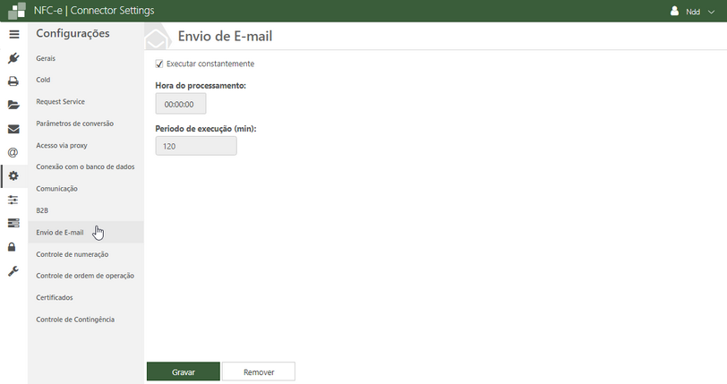
Task: Click the envelope mail icon in sidebar
Action: [13, 129]
